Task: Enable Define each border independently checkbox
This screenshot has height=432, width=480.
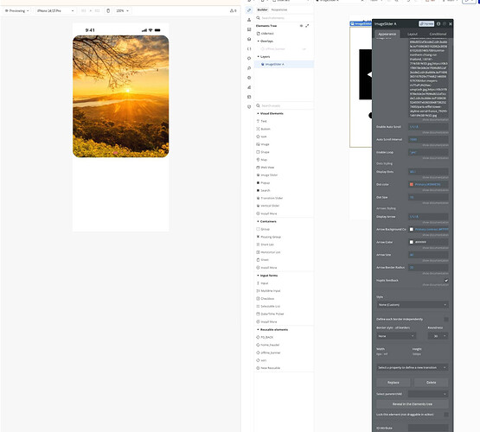Action: click(446, 319)
